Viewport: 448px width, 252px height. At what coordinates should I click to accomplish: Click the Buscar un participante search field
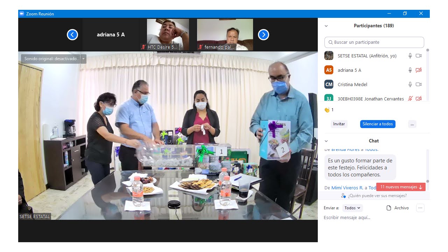pos(374,42)
